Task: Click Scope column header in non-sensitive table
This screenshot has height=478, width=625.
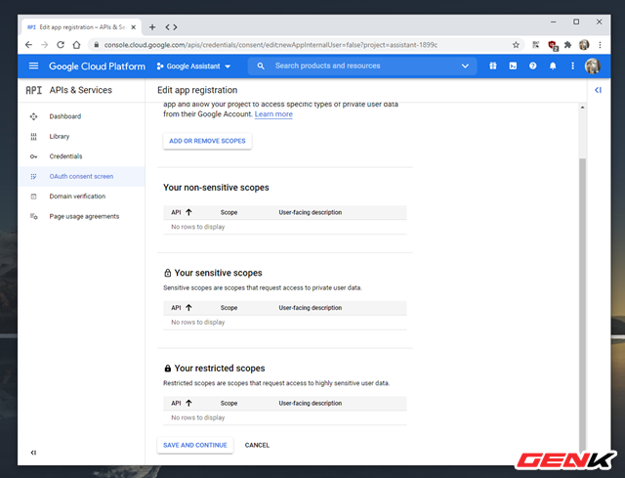Action: (x=229, y=212)
